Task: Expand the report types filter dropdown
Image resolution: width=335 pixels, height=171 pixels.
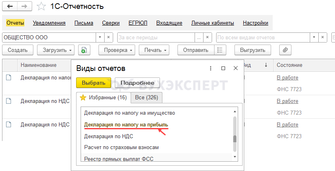Action: point(314,37)
